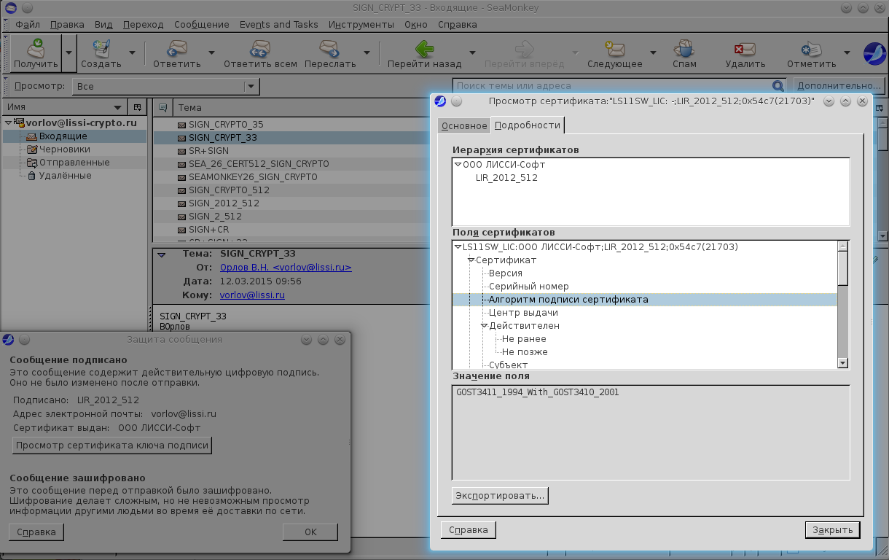Click the SeaMonkey throbber logo
The image size is (889, 560).
click(874, 53)
